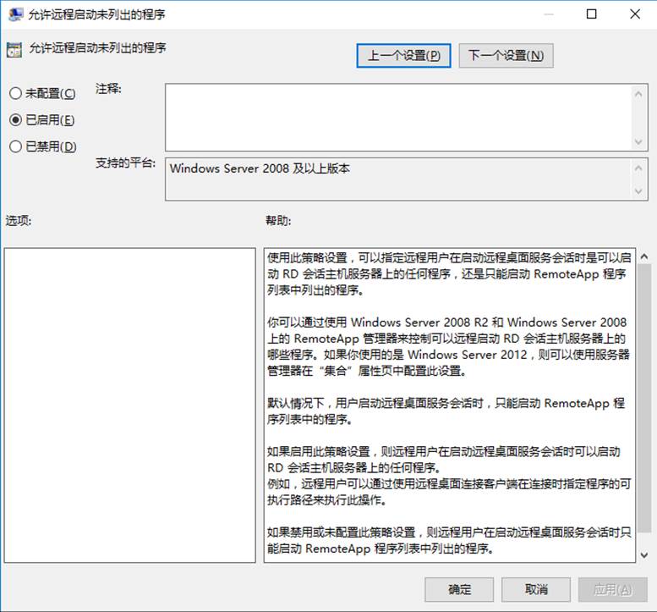
Task: Click inside the 注释 comment text box
Action: (398, 117)
